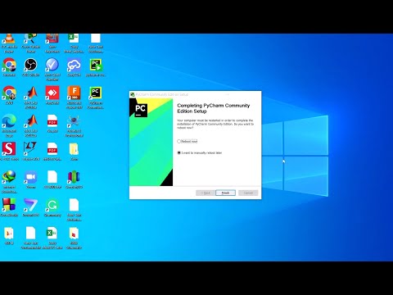393x295 pixels.
Task: Select 'I want to manually reboot later'
Action: tap(179, 152)
